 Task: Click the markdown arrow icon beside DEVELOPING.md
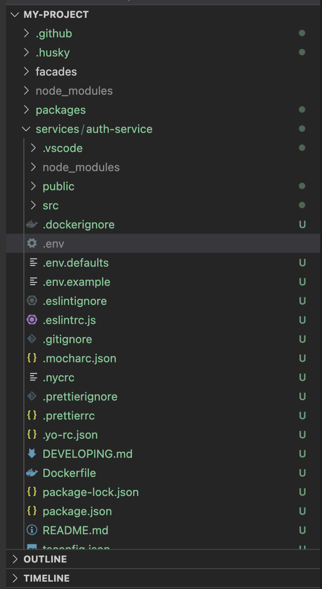[x=32, y=454]
